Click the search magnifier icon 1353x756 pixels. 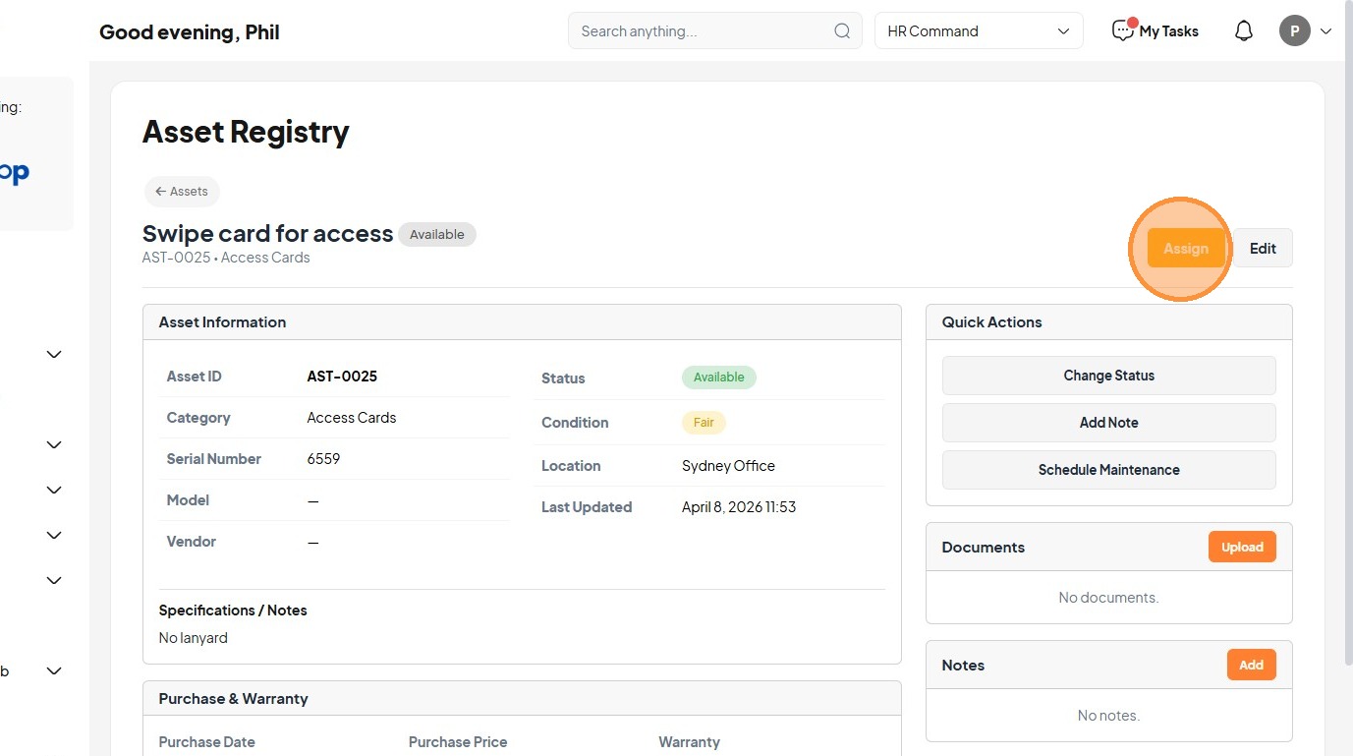point(842,31)
